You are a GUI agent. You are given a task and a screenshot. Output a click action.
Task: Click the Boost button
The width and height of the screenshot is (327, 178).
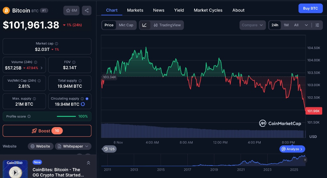point(47,131)
